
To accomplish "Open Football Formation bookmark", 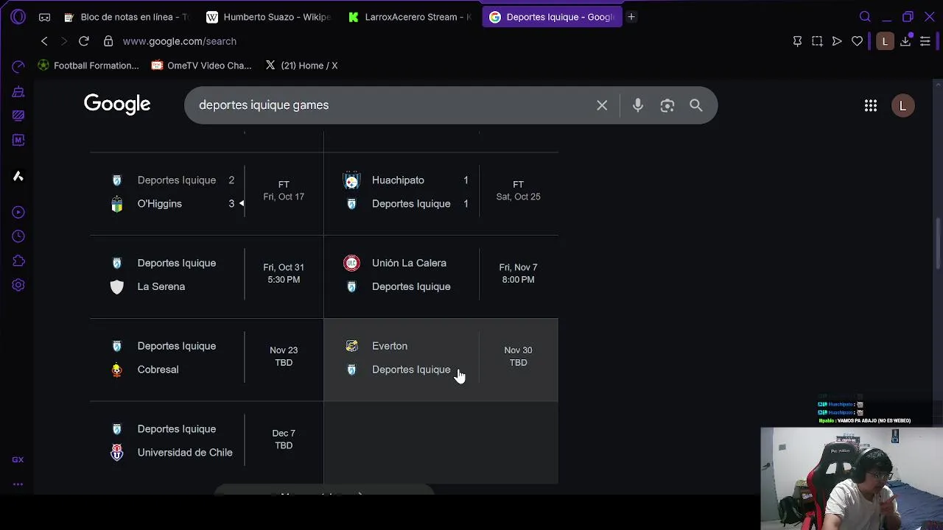I will 88,66.
